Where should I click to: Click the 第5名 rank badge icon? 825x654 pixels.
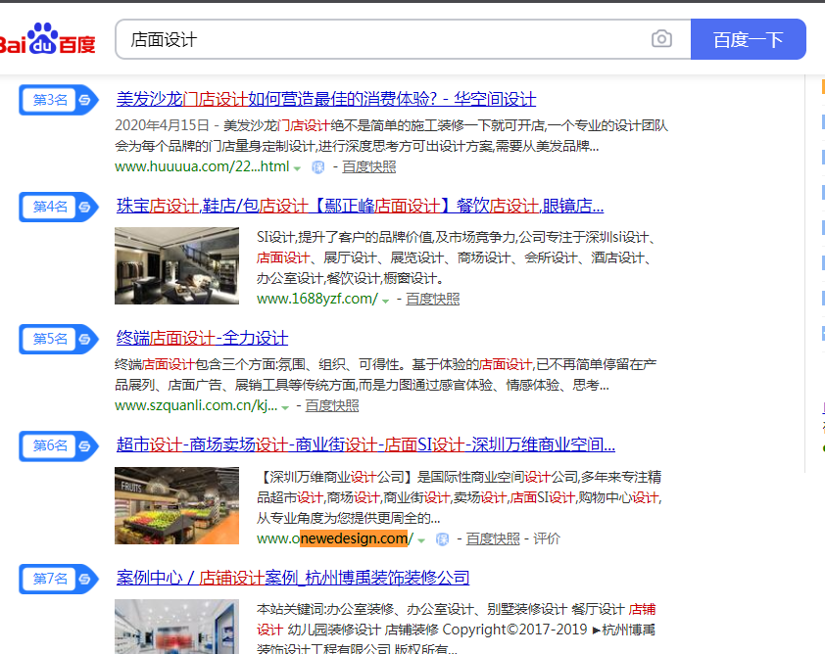tap(59, 339)
